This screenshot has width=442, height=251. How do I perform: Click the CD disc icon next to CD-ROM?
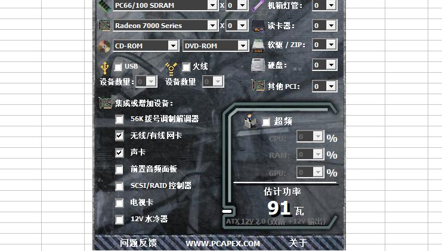pos(104,47)
